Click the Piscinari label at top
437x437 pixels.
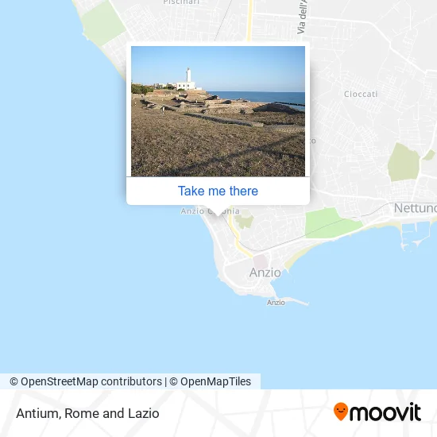click(181, 2)
